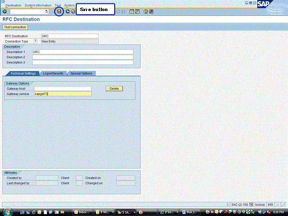Expand the status bar triangle next to SAC
The width and height of the screenshot is (288, 216).
point(228,204)
